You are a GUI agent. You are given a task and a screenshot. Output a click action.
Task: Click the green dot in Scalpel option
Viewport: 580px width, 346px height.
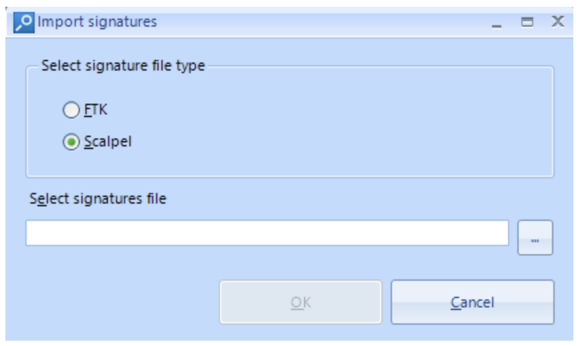71,142
